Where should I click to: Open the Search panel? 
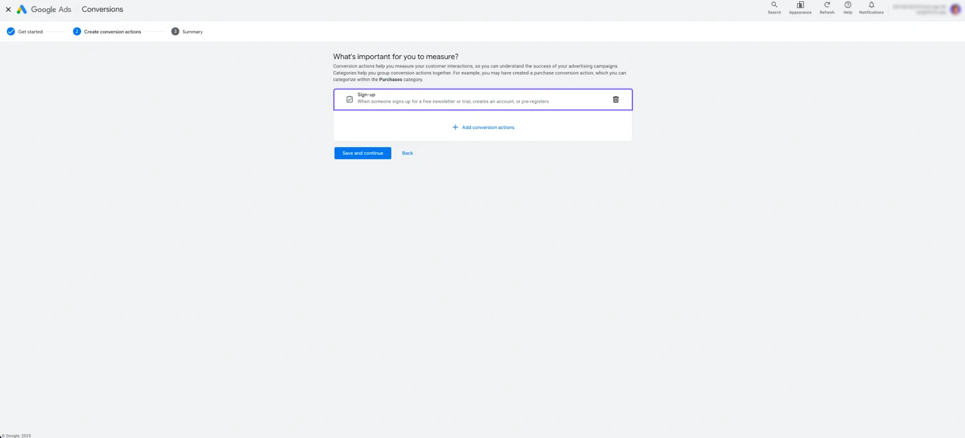774,8
